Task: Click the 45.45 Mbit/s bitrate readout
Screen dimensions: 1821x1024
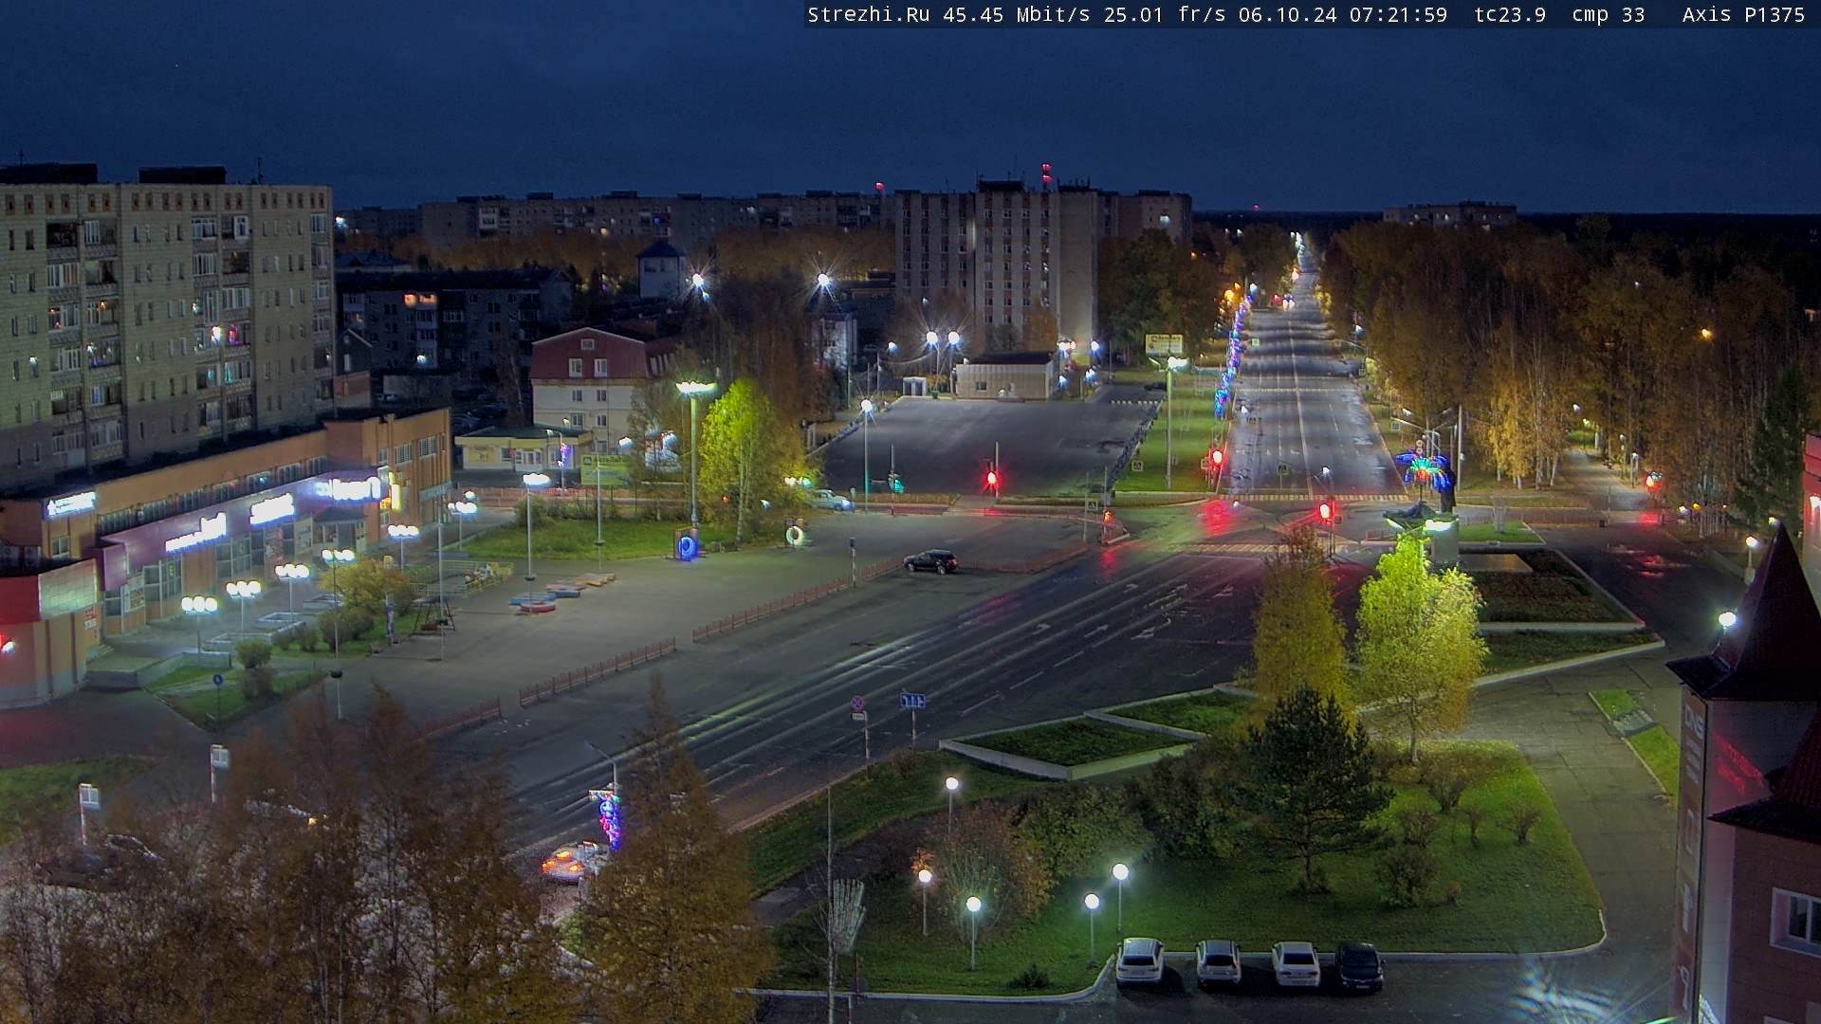Action: 1017,14
